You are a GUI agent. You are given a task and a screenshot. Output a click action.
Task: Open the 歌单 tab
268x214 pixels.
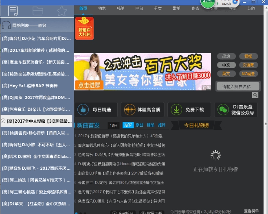[x=177, y=9]
